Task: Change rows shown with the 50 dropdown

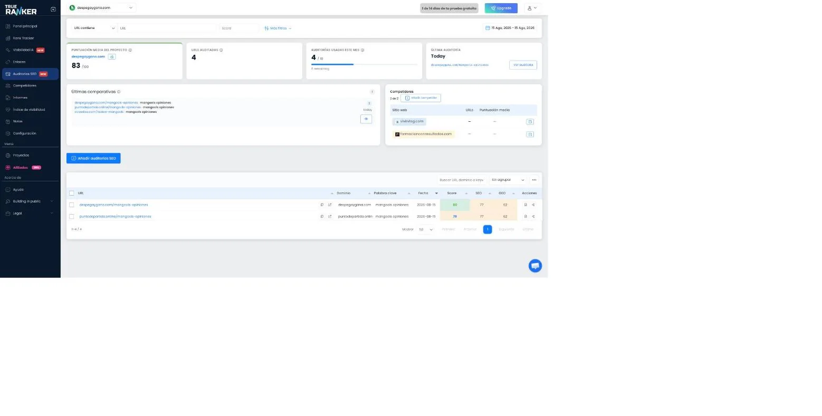Action: point(425,229)
